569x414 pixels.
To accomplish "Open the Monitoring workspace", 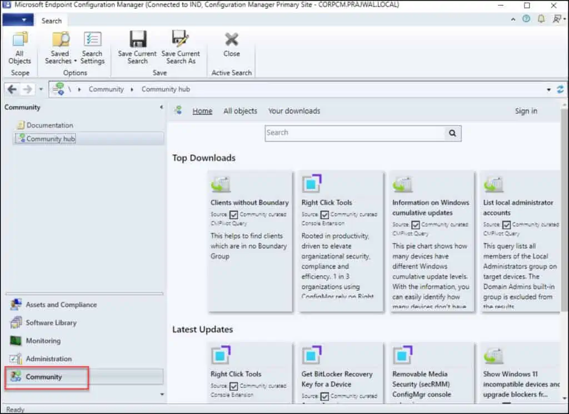I will tap(84, 341).
